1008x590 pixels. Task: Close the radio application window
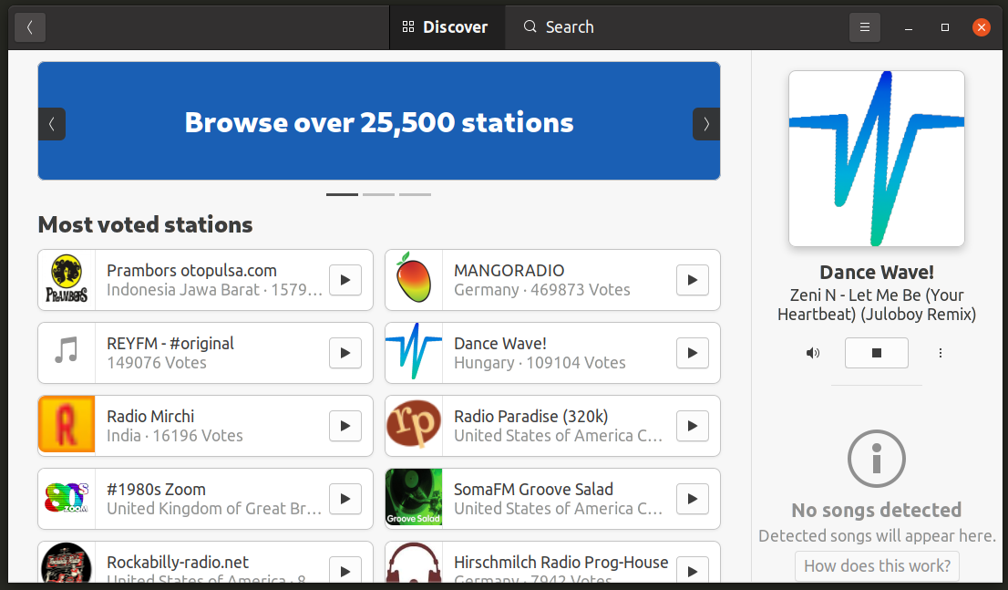click(981, 27)
